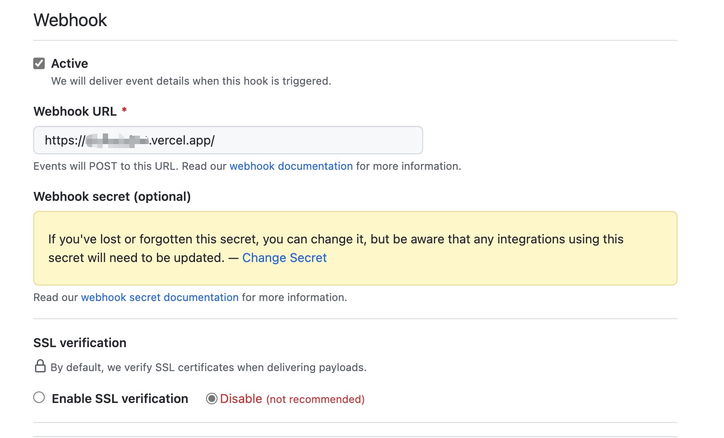Click the bold "Active" label text
This screenshot has height=438, width=724.
point(70,64)
